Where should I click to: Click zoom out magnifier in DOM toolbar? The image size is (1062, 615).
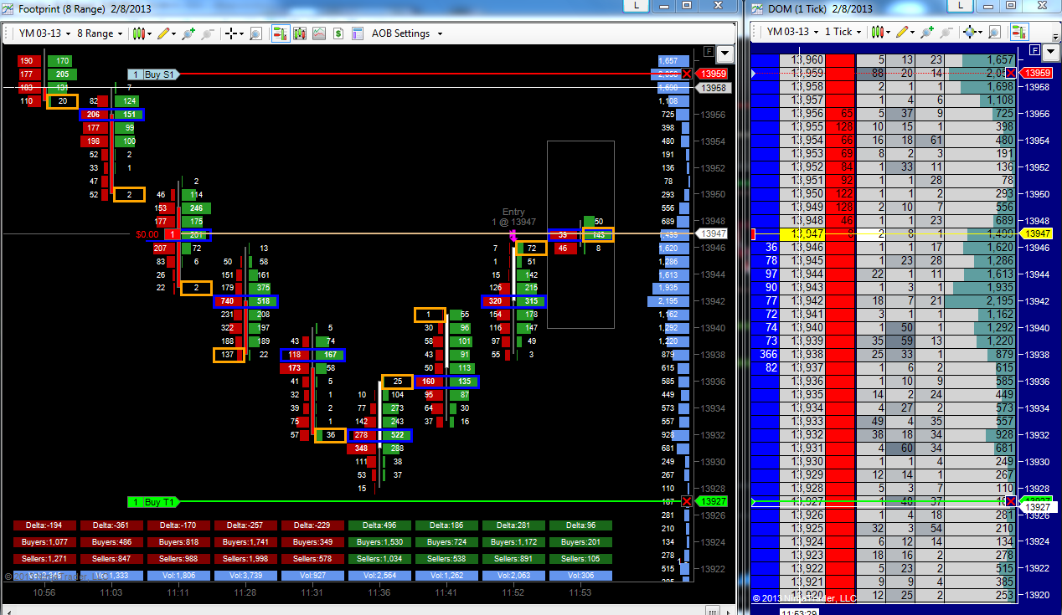tap(946, 32)
